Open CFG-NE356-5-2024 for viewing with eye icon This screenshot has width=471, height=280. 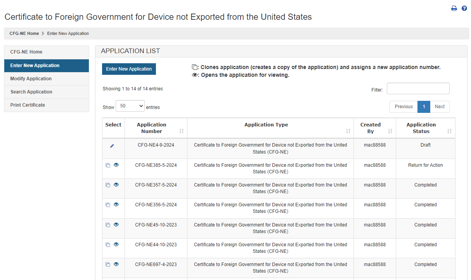point(116,204)
